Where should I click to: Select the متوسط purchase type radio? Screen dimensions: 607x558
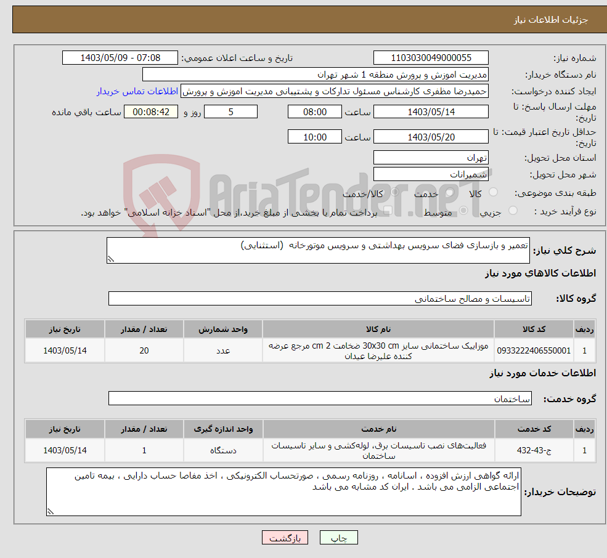[463, 211]
